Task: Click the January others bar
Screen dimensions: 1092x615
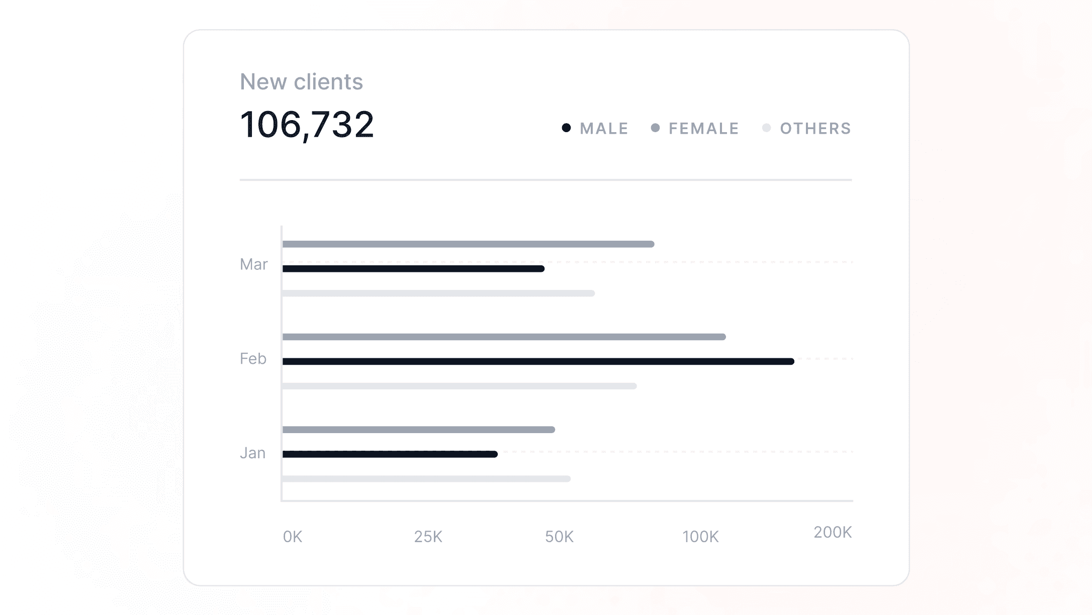Action: [426, 479]
